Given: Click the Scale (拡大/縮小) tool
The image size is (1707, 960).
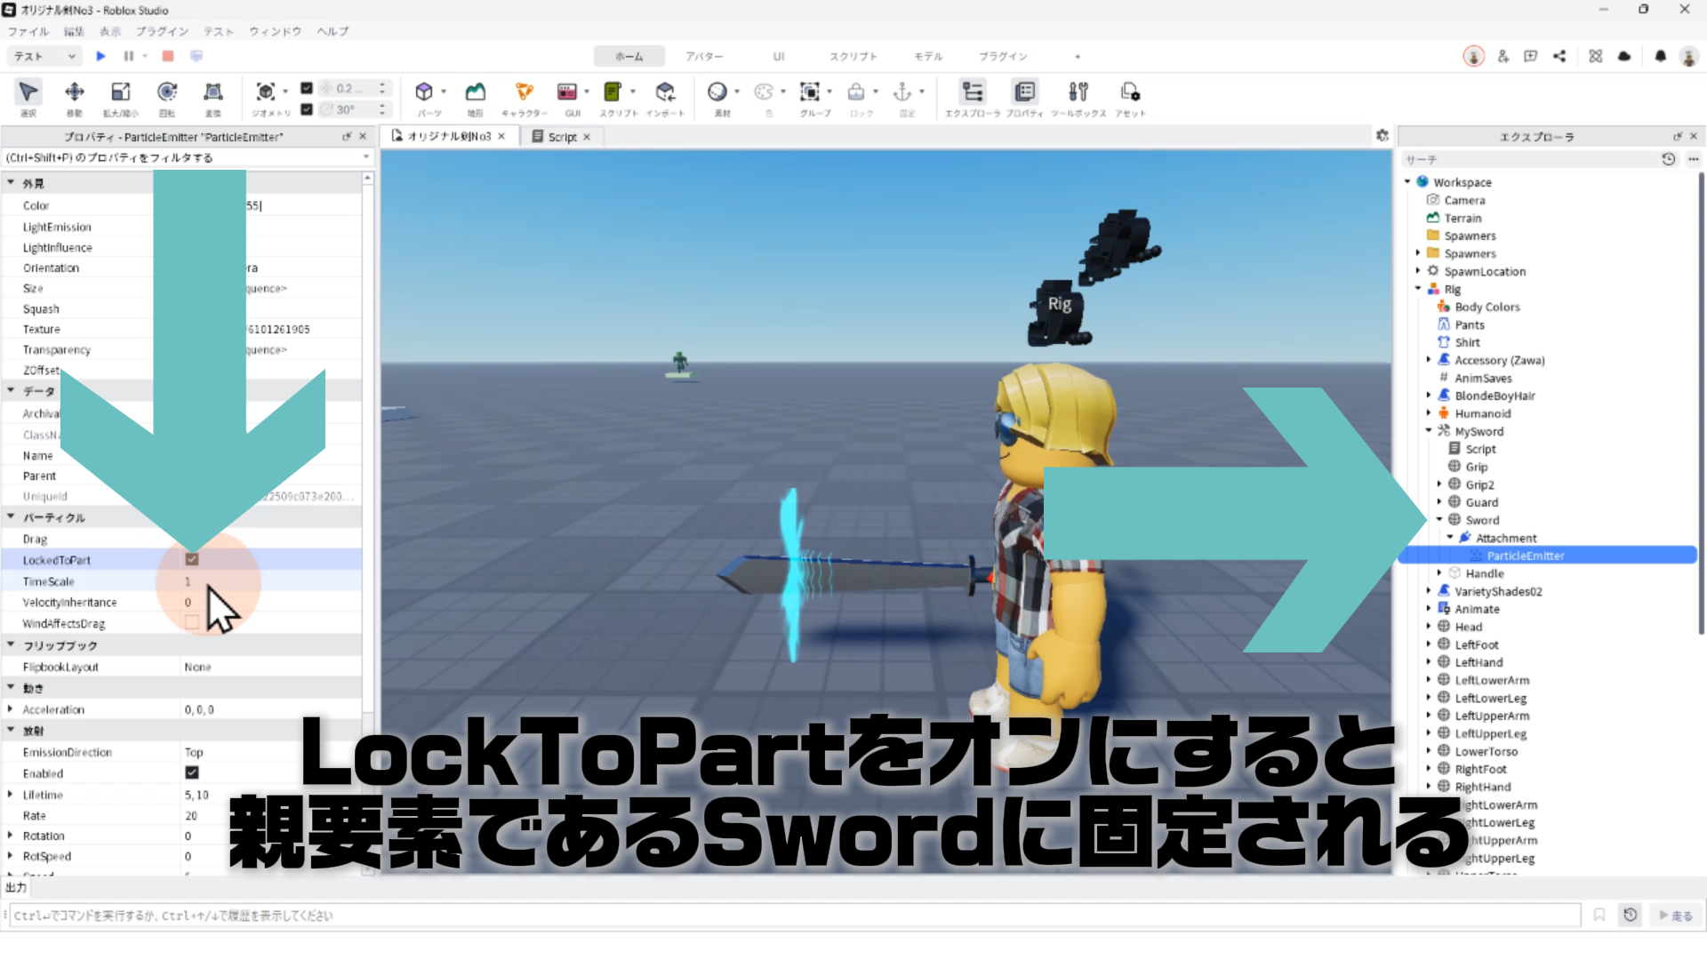Looking at the screenshot, I should tap(120, 92).
